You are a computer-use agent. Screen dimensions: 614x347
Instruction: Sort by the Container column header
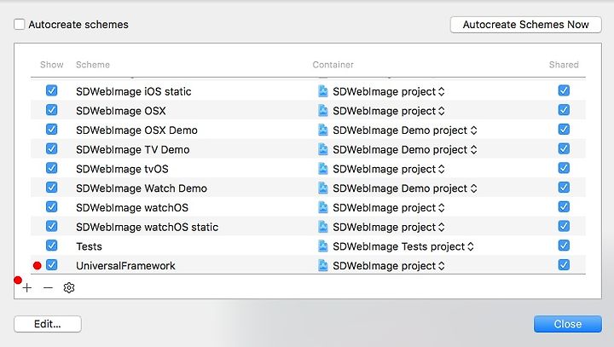[x=333, y=65]
